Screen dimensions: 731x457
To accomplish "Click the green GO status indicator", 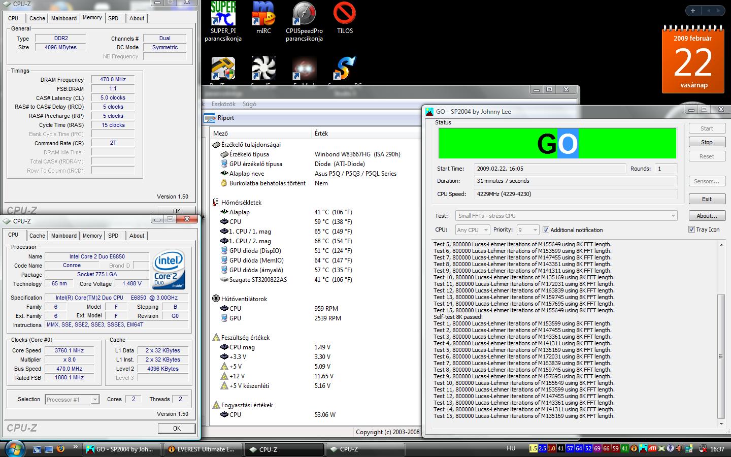I will (x=557, y=143).
